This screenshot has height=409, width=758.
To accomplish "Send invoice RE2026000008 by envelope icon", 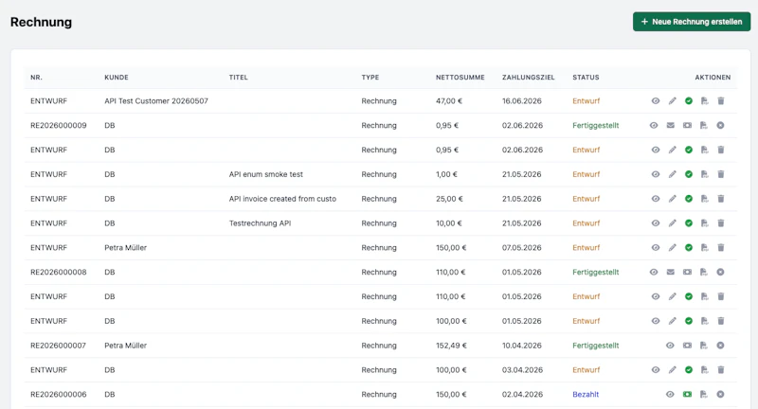I will 671,273.
